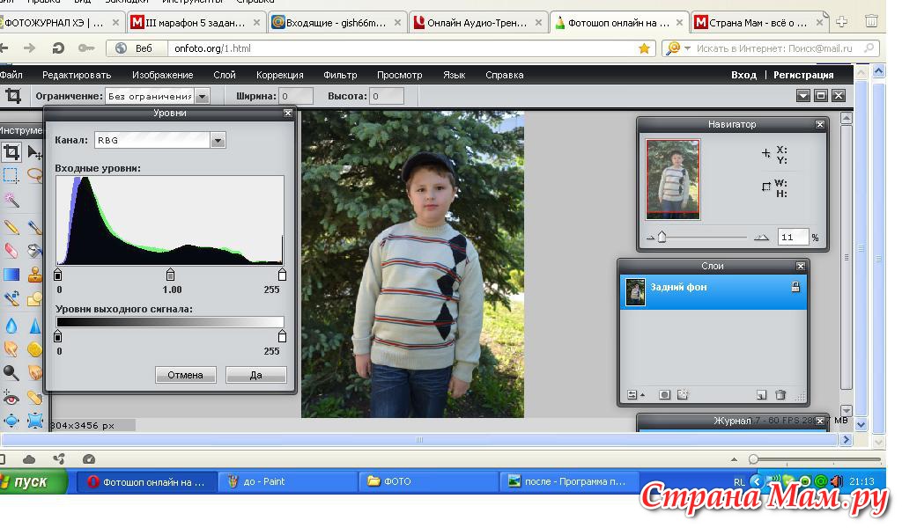Select the Red Eye Reduction tool
902x528 pixels.
pos(11,397)
